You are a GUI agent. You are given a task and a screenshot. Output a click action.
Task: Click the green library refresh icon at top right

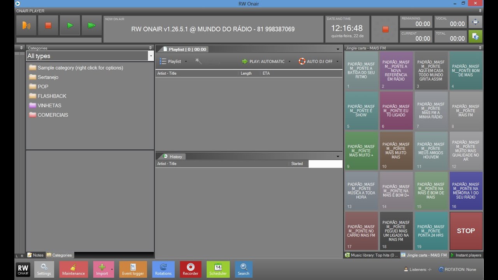475,36
